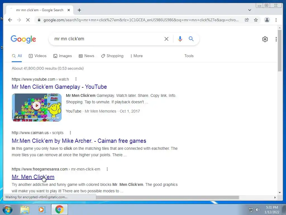Share this page from address bar
Image resolution: width=286 pixels, height=215 pixels.
pyautogui.click(x=247, y=20)
